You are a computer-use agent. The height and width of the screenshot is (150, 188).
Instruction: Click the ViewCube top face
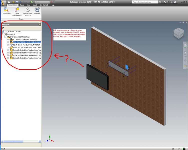click(x=179, y=30)
